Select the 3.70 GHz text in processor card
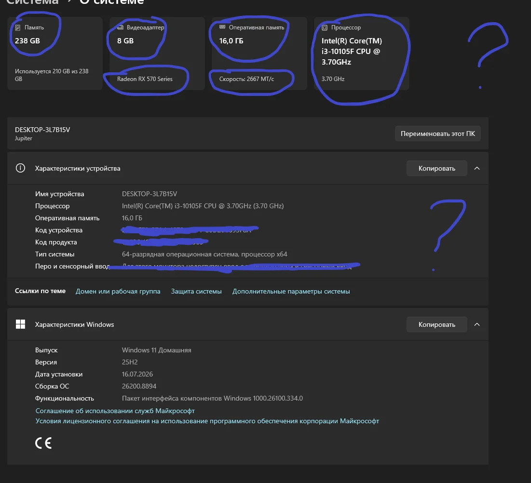 pos(333,79)
